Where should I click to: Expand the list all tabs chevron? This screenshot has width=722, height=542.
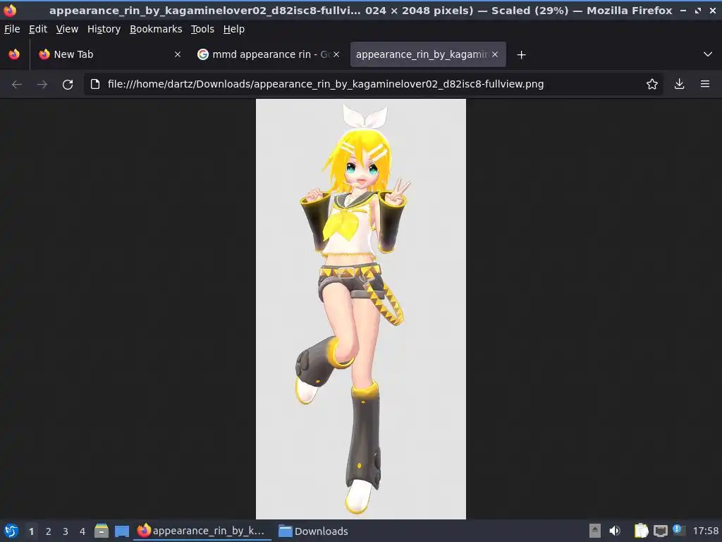708,54
